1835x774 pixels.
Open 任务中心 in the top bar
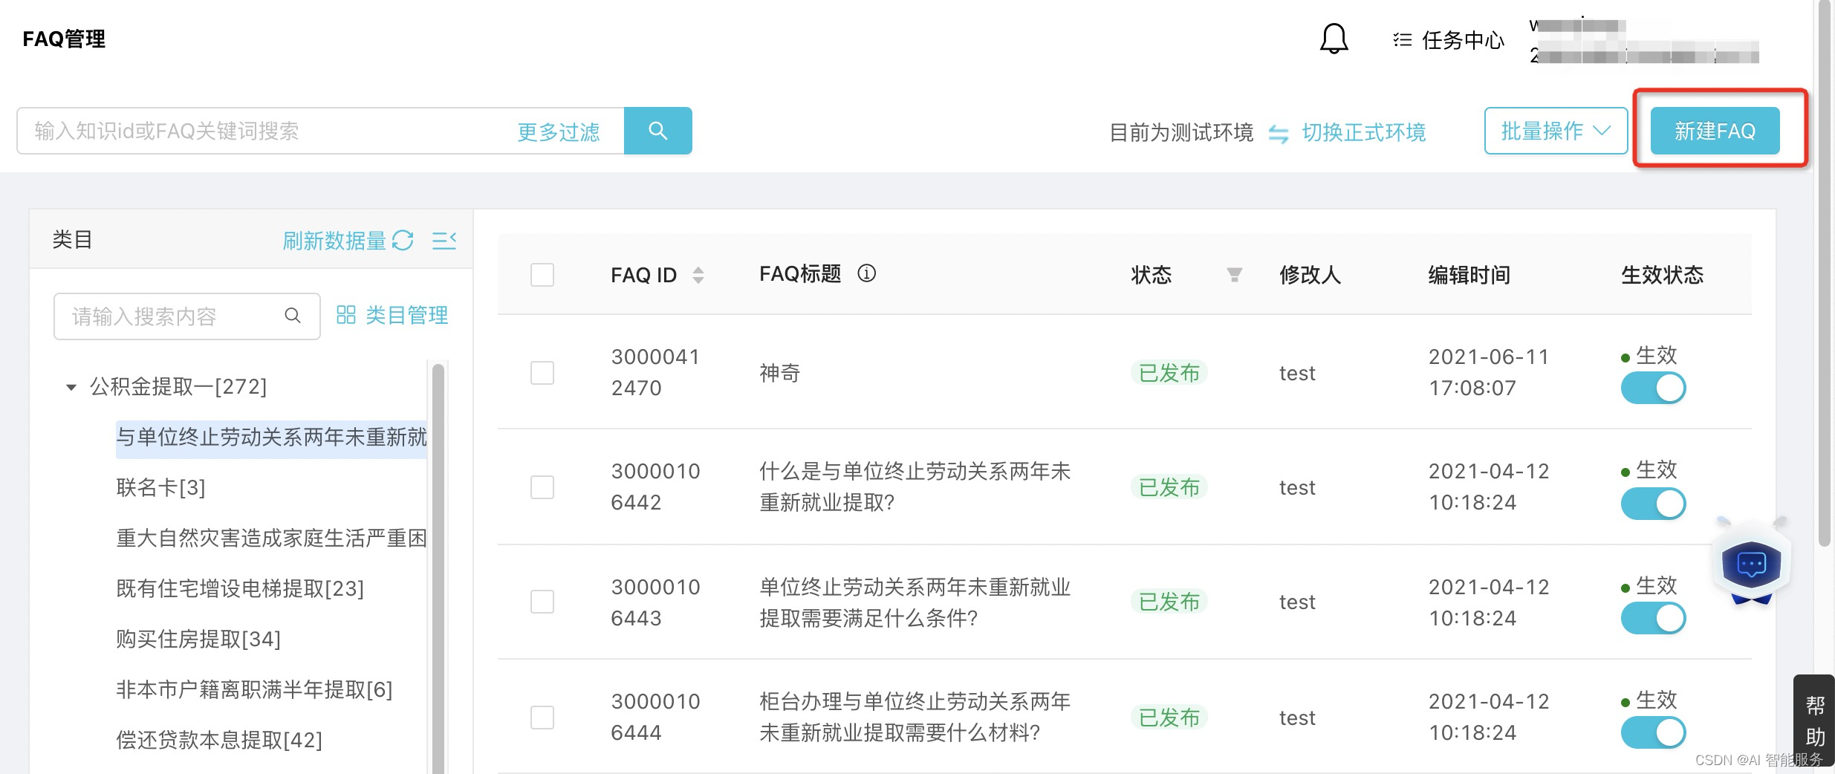[x=1448, y=39]
